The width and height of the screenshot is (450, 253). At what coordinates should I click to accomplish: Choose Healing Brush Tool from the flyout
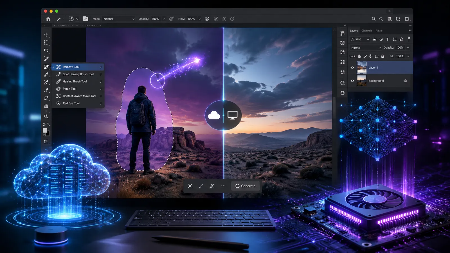(x=78, y=82)
